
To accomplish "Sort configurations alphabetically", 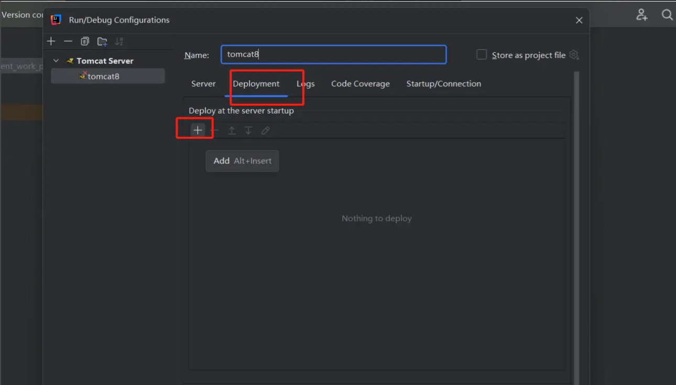I will [119, 41].
